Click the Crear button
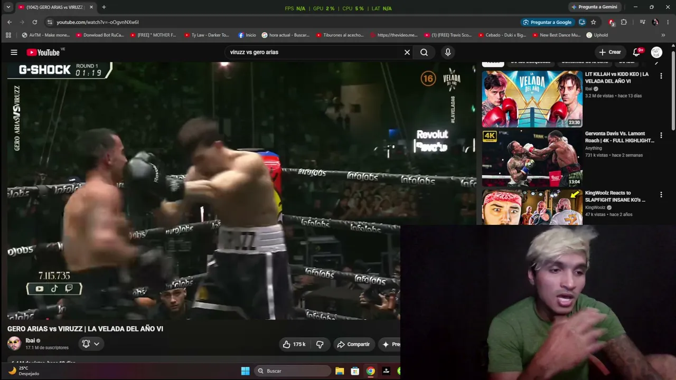This screenshot has height=380, width=676. tap(610, 52)
